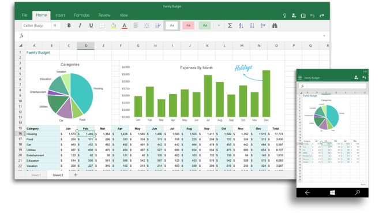
Task: Click the Redo arrow in tablet window
Action: [x=322, y=16]
